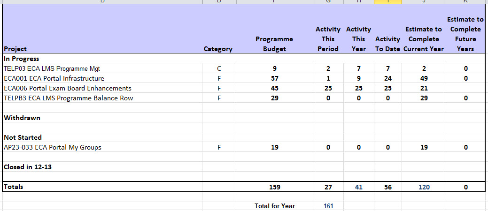Select the Category header cell
Image resolution: width=488 pixels, height=211 pixels.
pyautogui.click(x=218, y=49)
